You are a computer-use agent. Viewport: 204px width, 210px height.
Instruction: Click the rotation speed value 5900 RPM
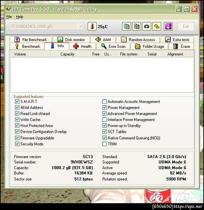pos(176,179)
